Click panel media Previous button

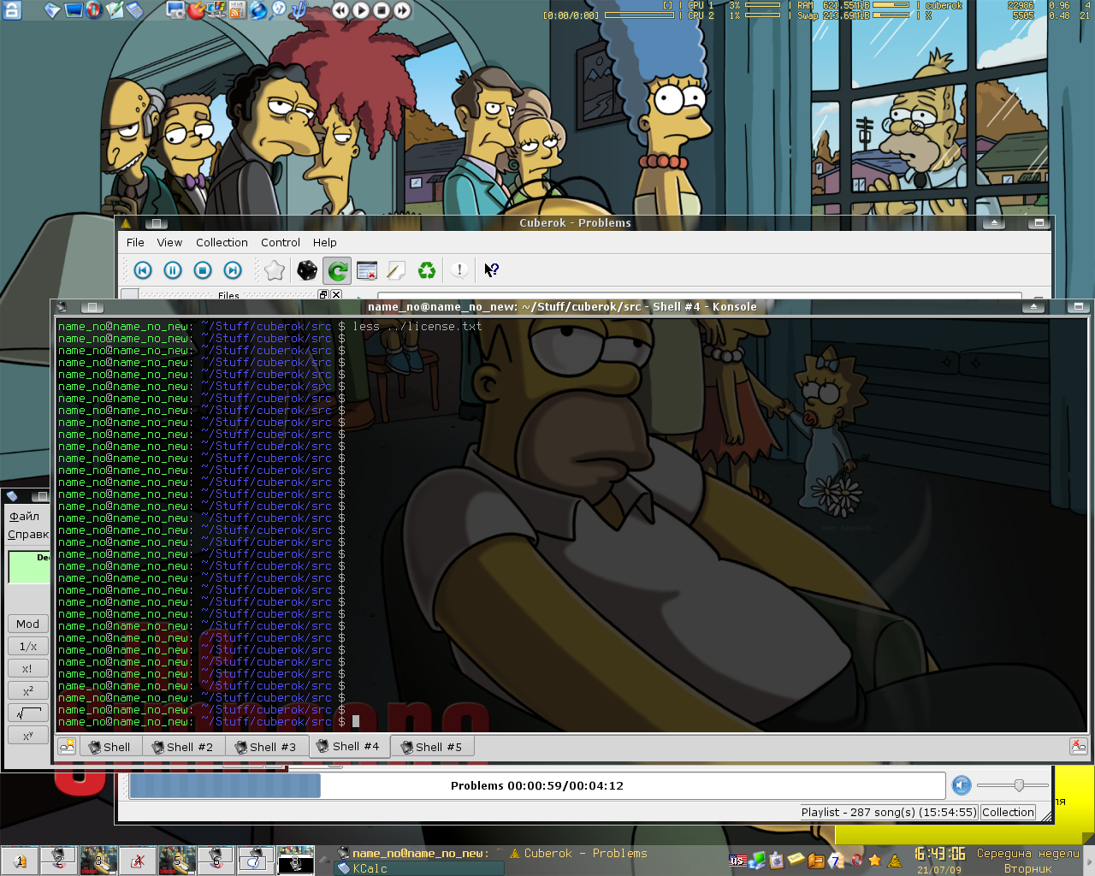[x=340, y=10]
